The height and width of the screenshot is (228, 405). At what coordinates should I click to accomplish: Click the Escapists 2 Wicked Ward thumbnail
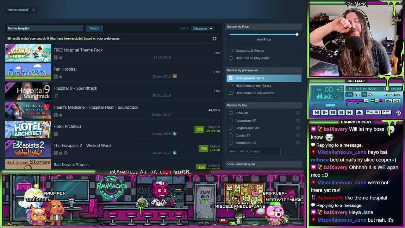point(28,149)
